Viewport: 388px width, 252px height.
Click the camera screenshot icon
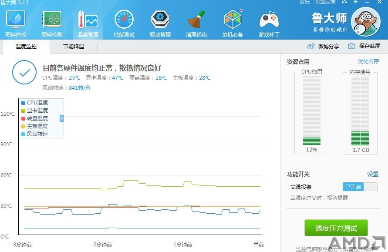351,46
